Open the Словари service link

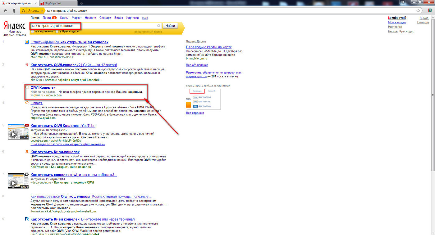pyautogui.click(x=105, y=18)
